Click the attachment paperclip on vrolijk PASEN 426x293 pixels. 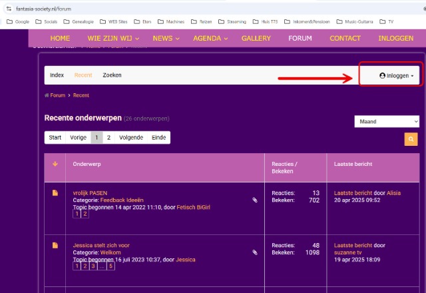pos(254,200)
